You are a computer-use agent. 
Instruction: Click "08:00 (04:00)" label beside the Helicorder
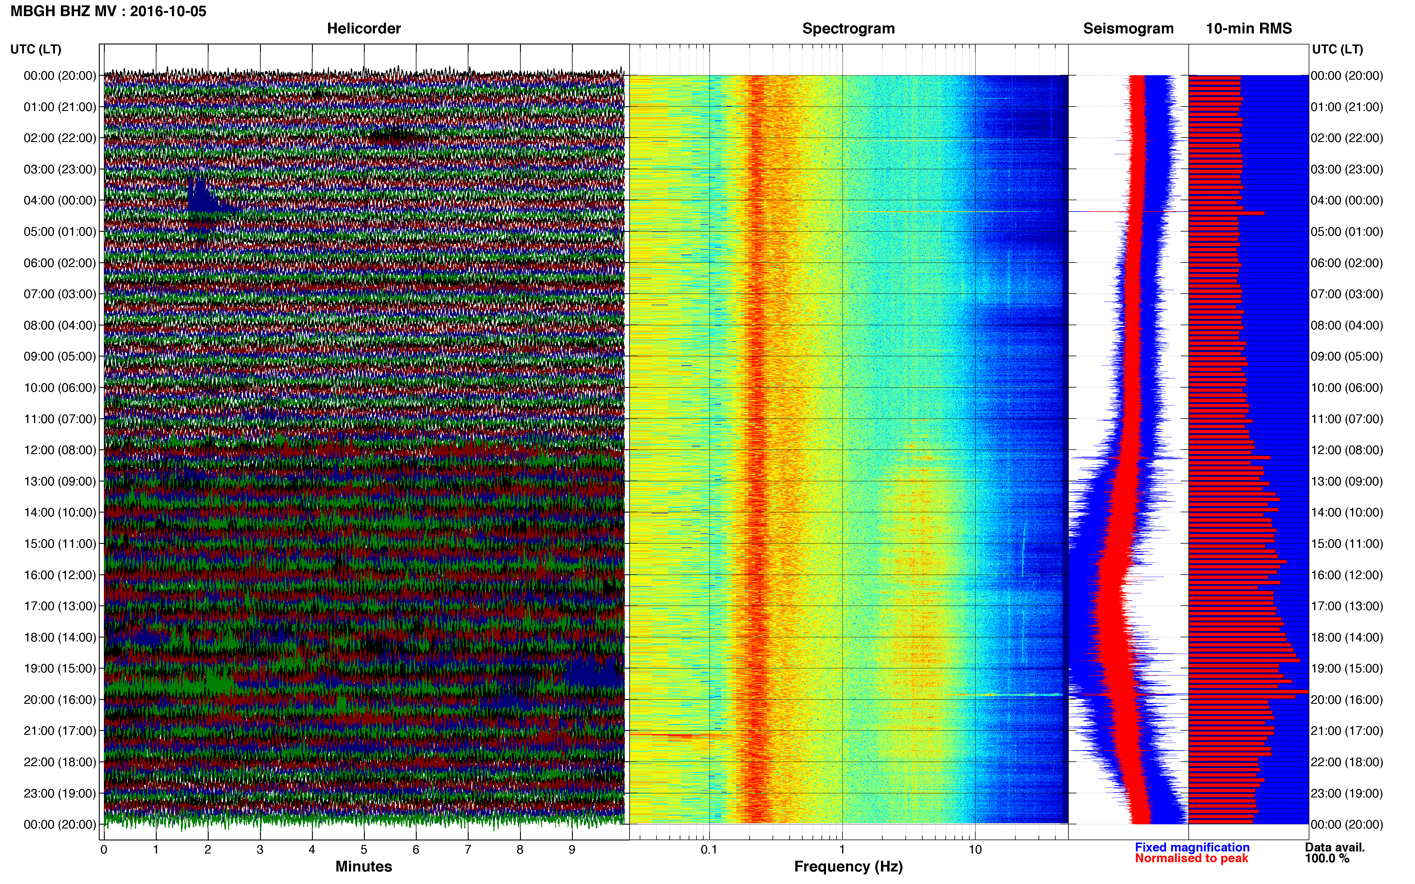60,325
